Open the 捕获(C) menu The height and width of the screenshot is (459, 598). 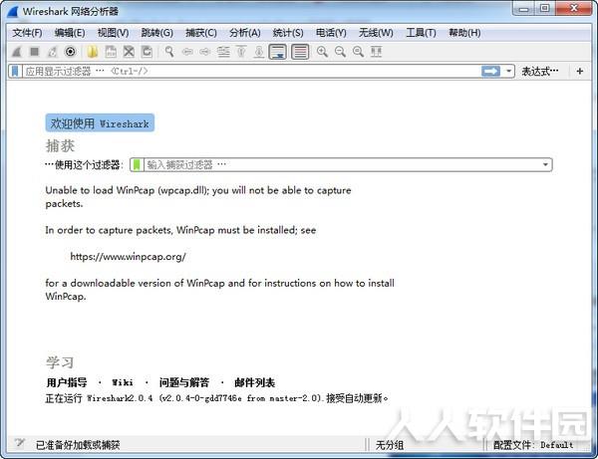point(201,33)
